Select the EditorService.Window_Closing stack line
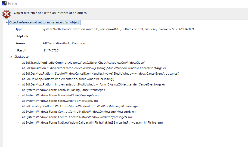248x147 pixels. click(x=94, y=68)
